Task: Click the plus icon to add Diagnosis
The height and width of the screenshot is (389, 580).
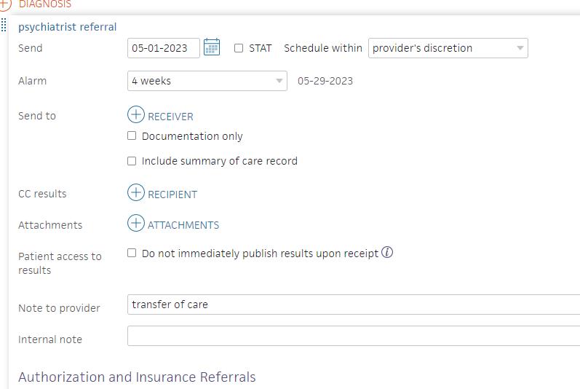Action: click(x=5, y=4)
